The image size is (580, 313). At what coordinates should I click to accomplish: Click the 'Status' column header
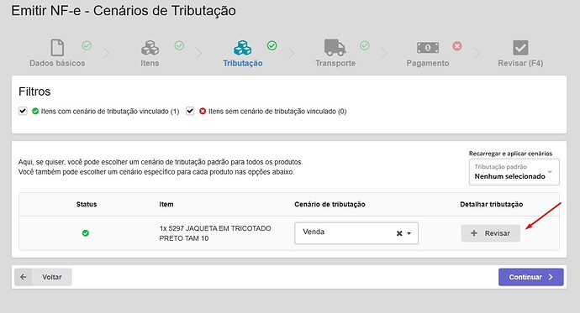pos(87,204)
